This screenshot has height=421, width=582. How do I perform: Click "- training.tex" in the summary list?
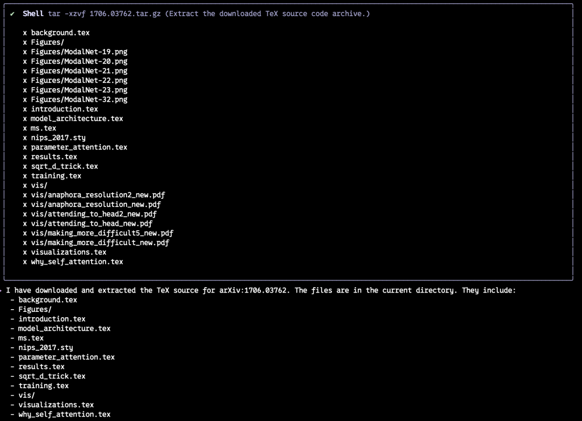pyautogui.click(x=40, y=386)
